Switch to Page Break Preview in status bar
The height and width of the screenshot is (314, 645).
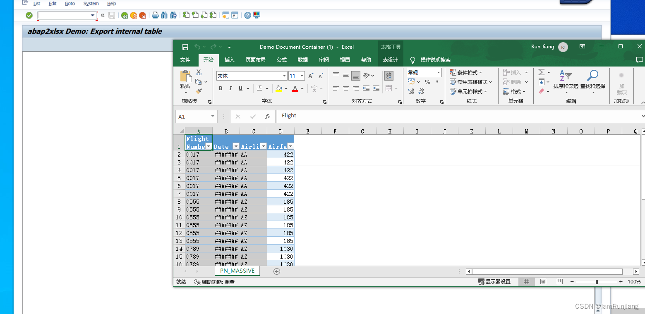(560, 282)
